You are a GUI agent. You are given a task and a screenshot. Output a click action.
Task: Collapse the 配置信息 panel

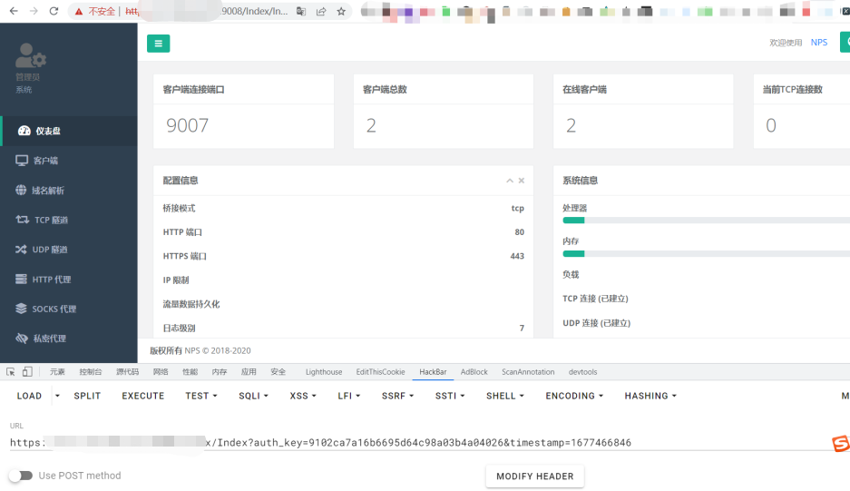coord(510,181)
